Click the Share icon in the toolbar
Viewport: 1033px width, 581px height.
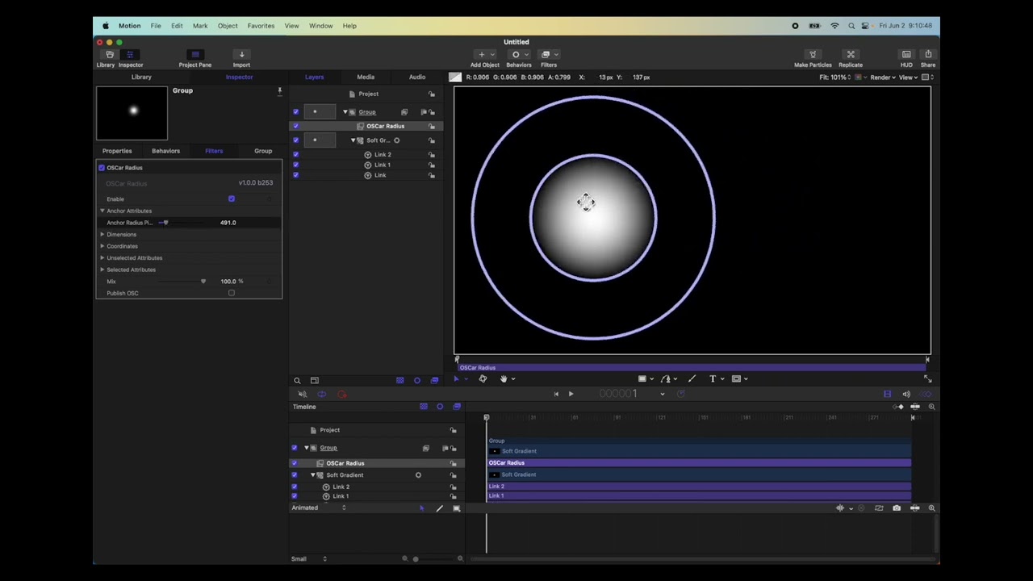[x=928, y=55]
